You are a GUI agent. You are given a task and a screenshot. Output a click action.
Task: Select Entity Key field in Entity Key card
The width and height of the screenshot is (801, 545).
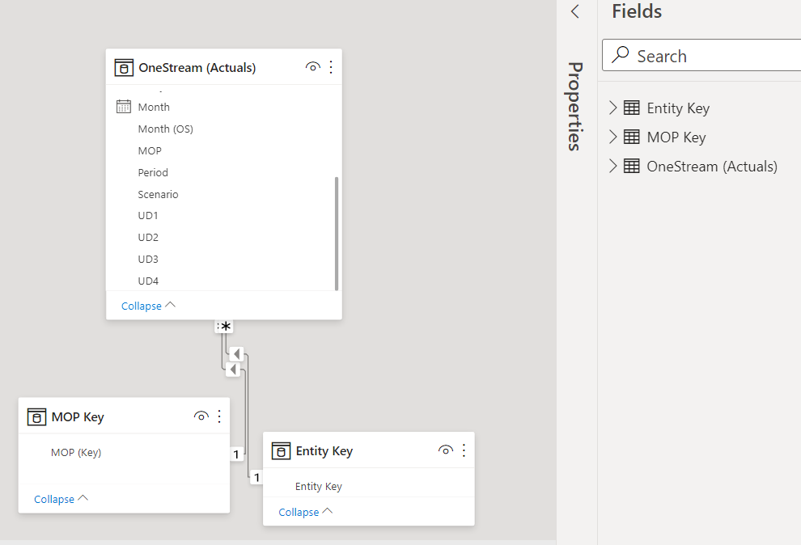click(318, 487)
